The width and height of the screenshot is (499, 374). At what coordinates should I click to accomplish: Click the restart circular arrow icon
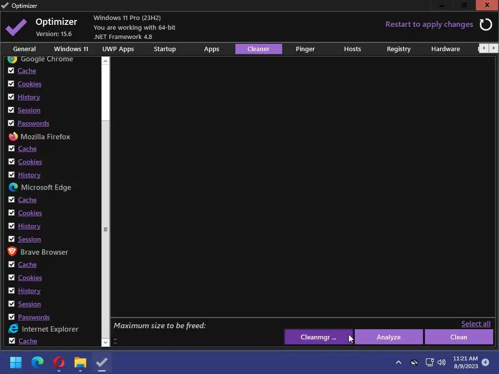[x=486, y=24]
